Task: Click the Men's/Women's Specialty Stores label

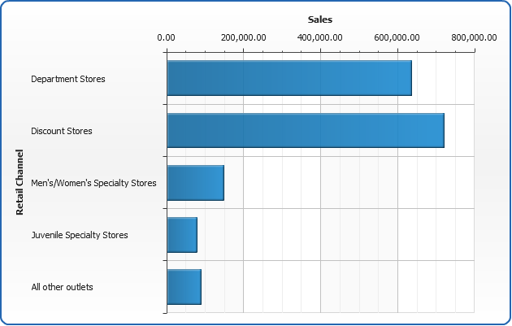Action: 93,183
